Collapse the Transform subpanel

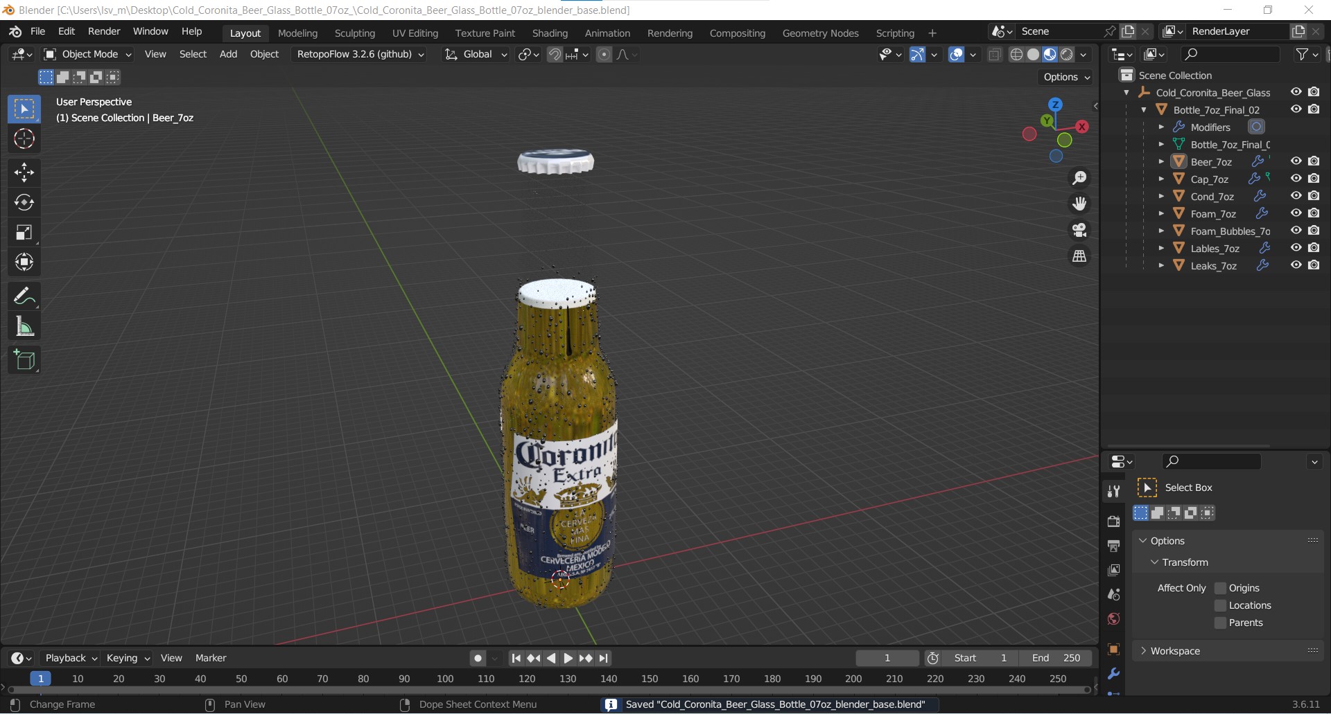[x=1185, y=562]
